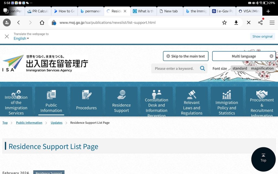Open downloads via the download icon
Image resolution: width=278 pixels, height=174 pixels.
click(x=236, y=23)
